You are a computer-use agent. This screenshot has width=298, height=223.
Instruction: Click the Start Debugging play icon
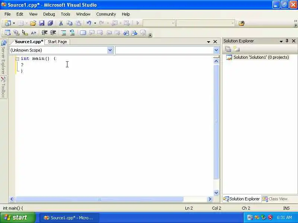click(138, 23)
